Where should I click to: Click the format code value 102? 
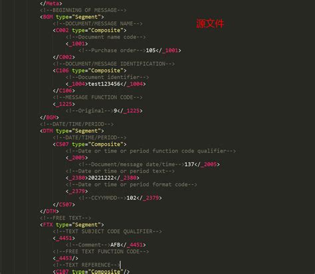click(132, 198)
